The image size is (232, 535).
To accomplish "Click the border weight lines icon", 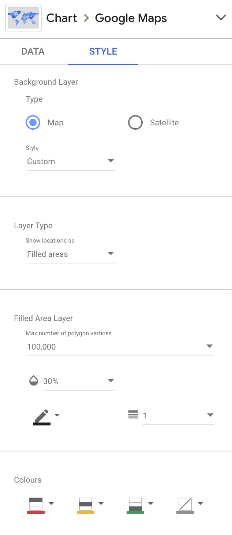I will (x=133, y=415).
